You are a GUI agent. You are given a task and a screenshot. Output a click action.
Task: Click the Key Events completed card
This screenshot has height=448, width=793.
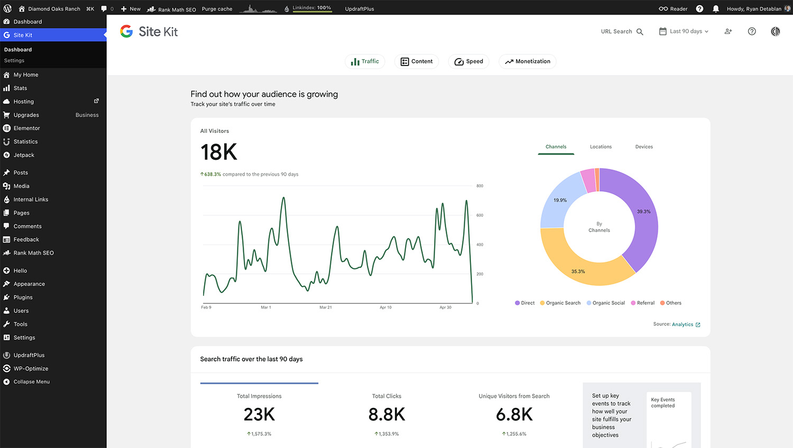669,420
